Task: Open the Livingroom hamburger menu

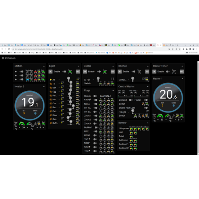Action: (3, 58)
